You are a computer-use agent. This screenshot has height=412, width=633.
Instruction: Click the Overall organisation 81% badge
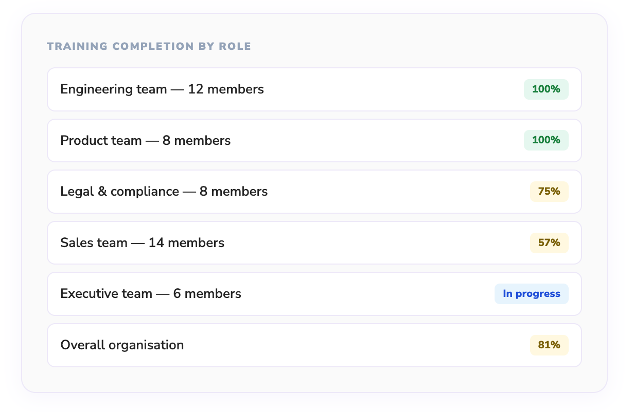point(549,345)
